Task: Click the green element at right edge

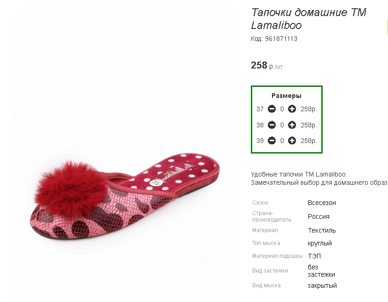Action: [387, 27]
